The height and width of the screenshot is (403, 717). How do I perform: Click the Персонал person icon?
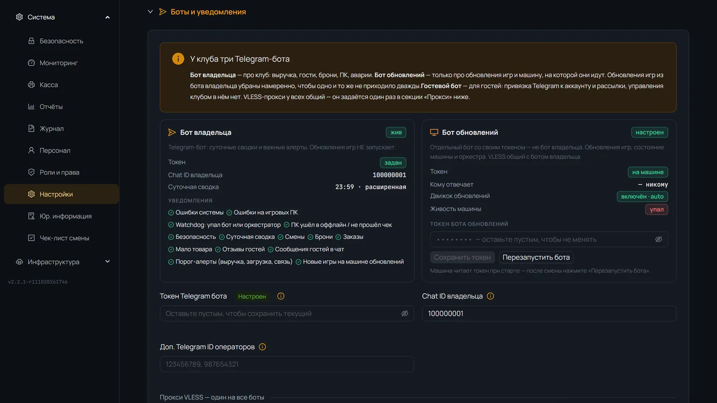click(31, 150)
